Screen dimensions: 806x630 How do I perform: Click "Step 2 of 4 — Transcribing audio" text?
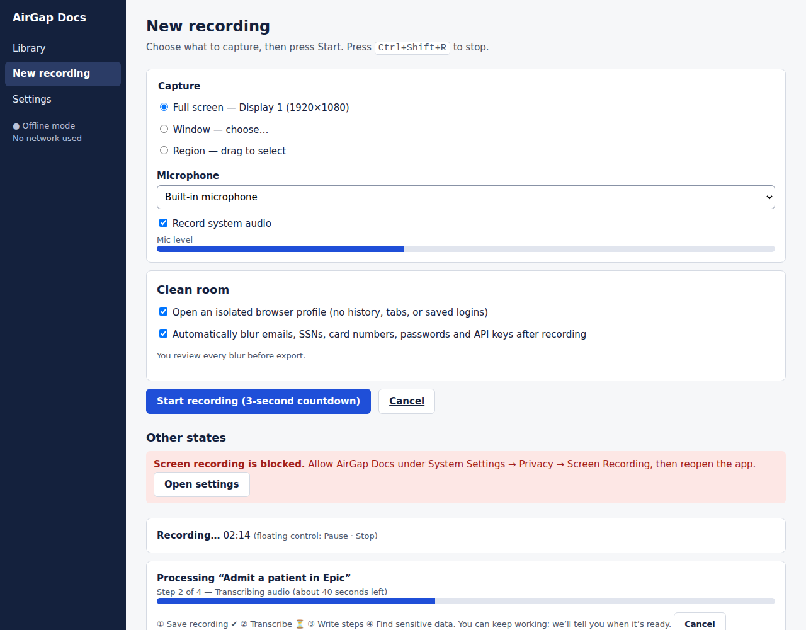point(224,592)
